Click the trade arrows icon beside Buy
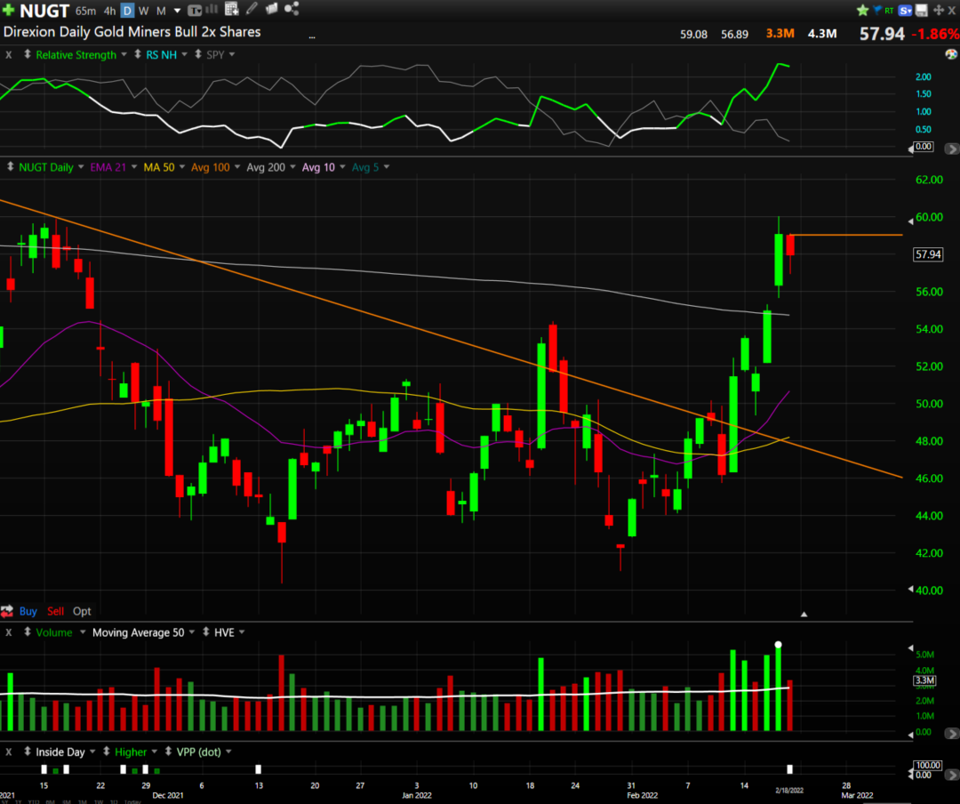Image resolution: width=960 pixels, height=804 pixels. (x=7, y=611)
